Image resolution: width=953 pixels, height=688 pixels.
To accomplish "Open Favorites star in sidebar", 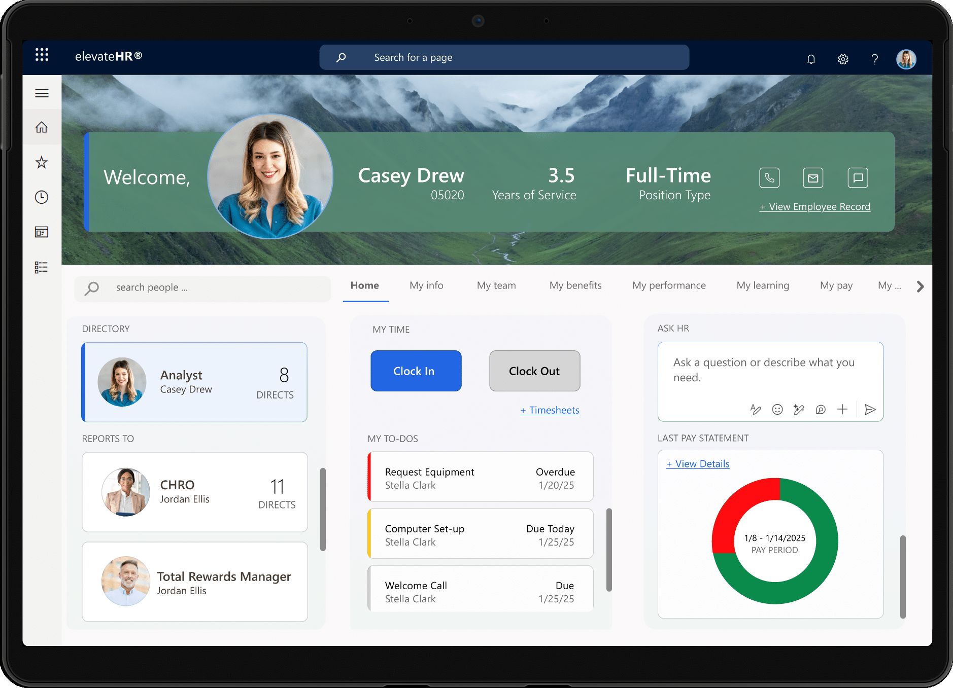I will (x=42, y=162).
